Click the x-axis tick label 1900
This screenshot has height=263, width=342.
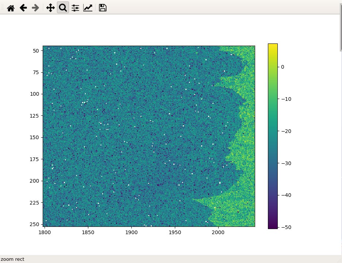[131, 232]
